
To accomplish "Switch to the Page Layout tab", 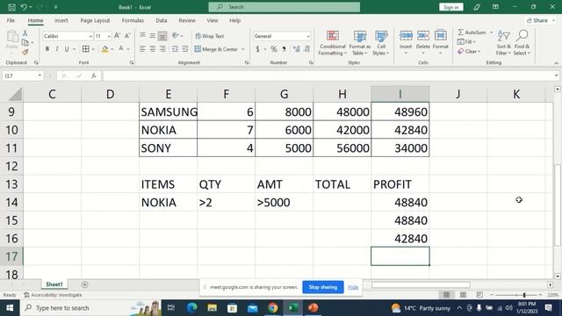I will click(95, 20).
